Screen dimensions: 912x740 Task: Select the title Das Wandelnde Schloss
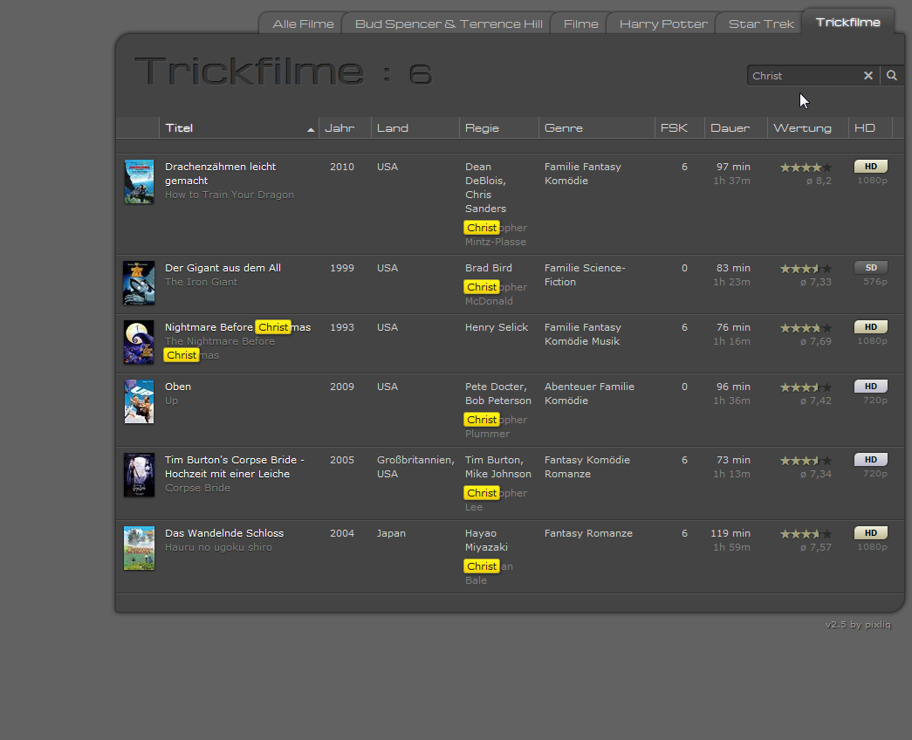pyautogui.click(x=224, y=533)
